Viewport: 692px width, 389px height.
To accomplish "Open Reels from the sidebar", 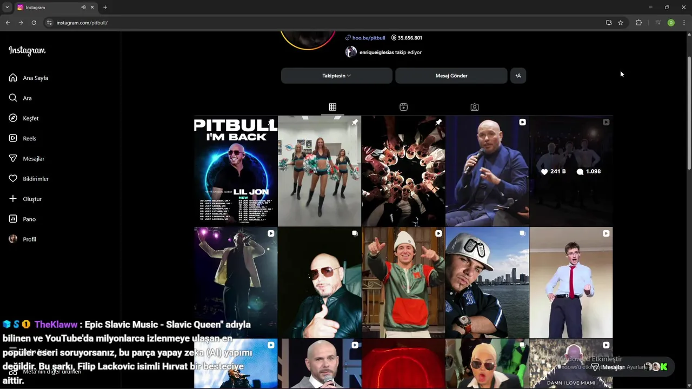I will 29,138.
